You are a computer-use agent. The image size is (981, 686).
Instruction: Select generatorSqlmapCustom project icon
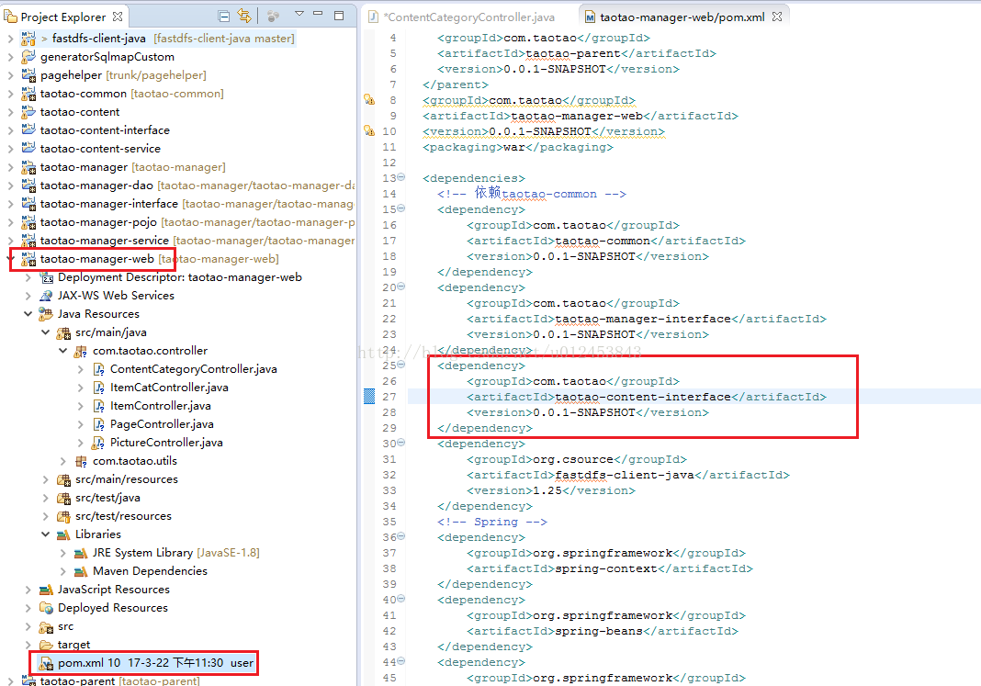28,57
